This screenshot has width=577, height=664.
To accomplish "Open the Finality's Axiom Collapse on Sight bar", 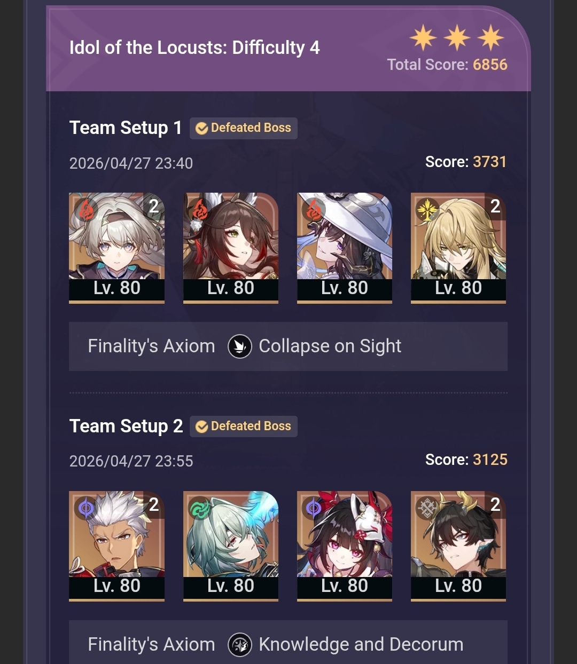I will (x=288, y=346).
